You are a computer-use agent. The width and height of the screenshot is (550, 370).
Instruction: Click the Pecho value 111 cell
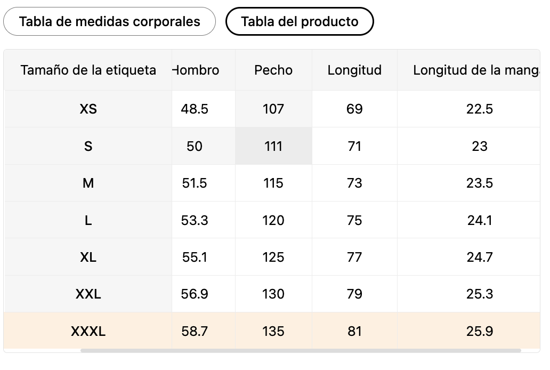point(273,147)
